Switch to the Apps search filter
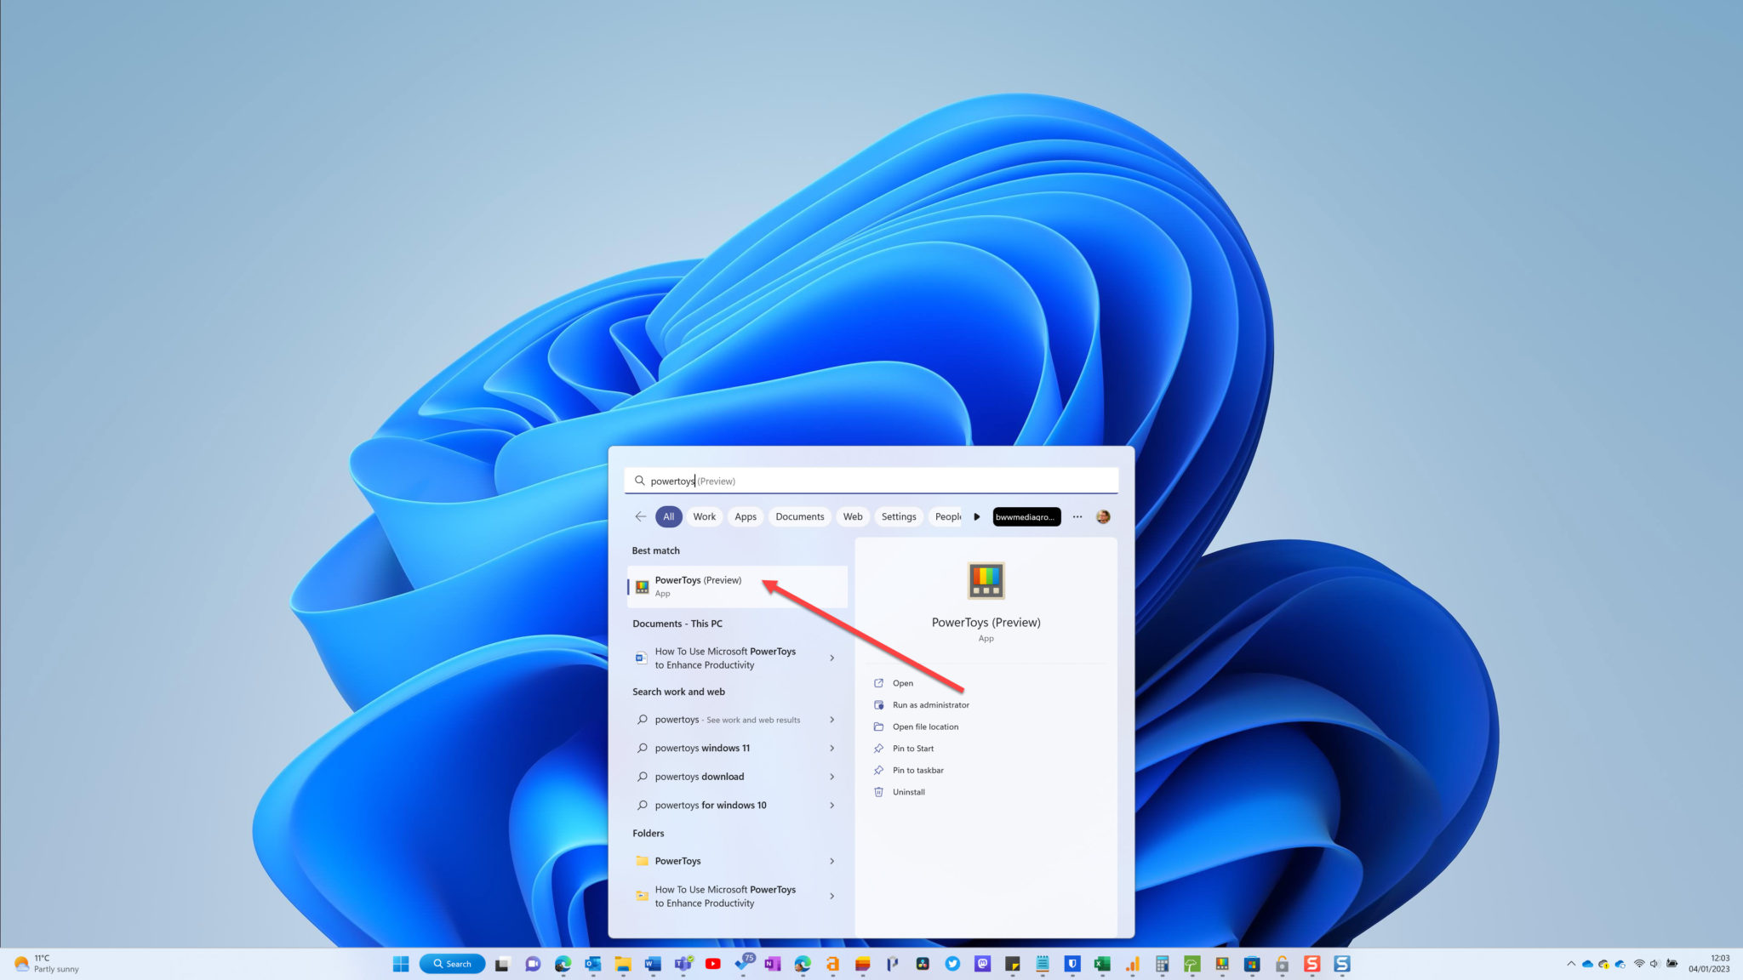The image size is (1743, 980). [745, 516]
